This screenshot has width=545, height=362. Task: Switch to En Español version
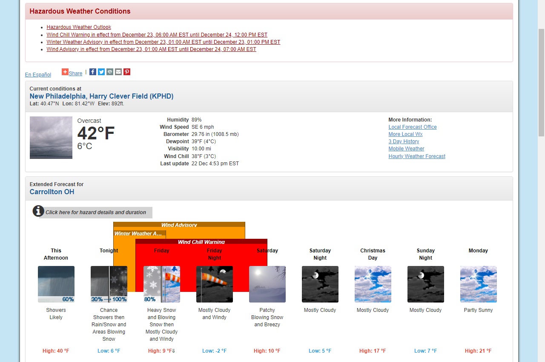38,75
